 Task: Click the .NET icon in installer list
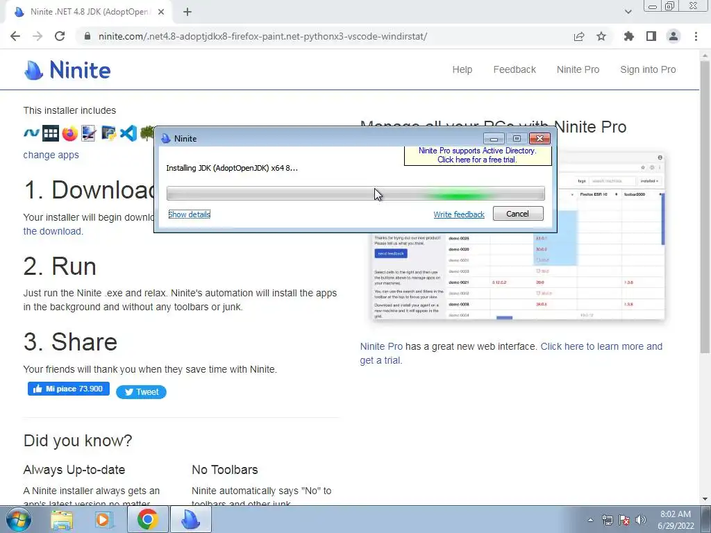pyautogui.click(x=31, y=133)
